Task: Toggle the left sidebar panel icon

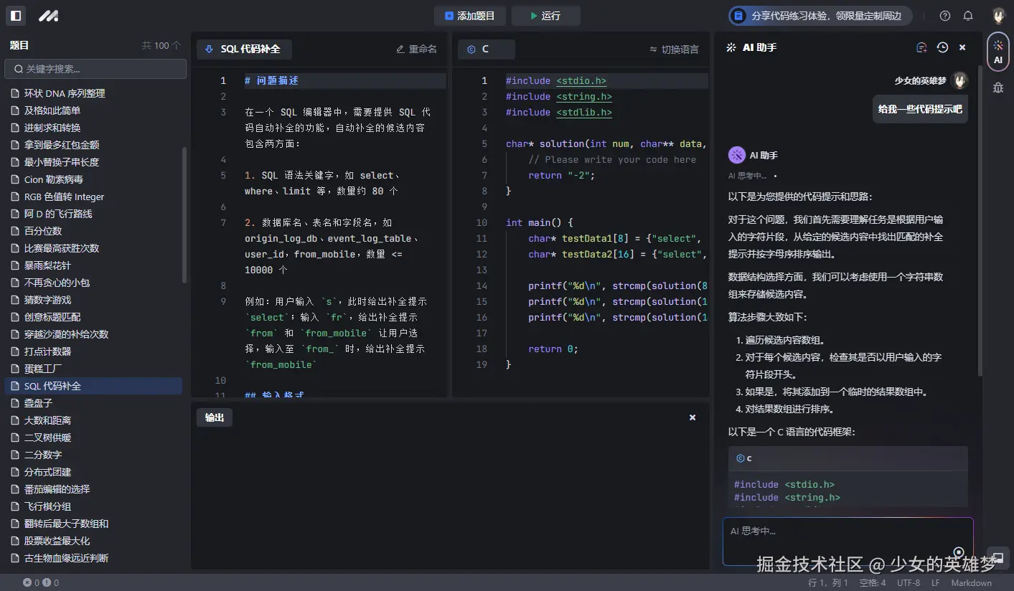Action: point(16,16)
